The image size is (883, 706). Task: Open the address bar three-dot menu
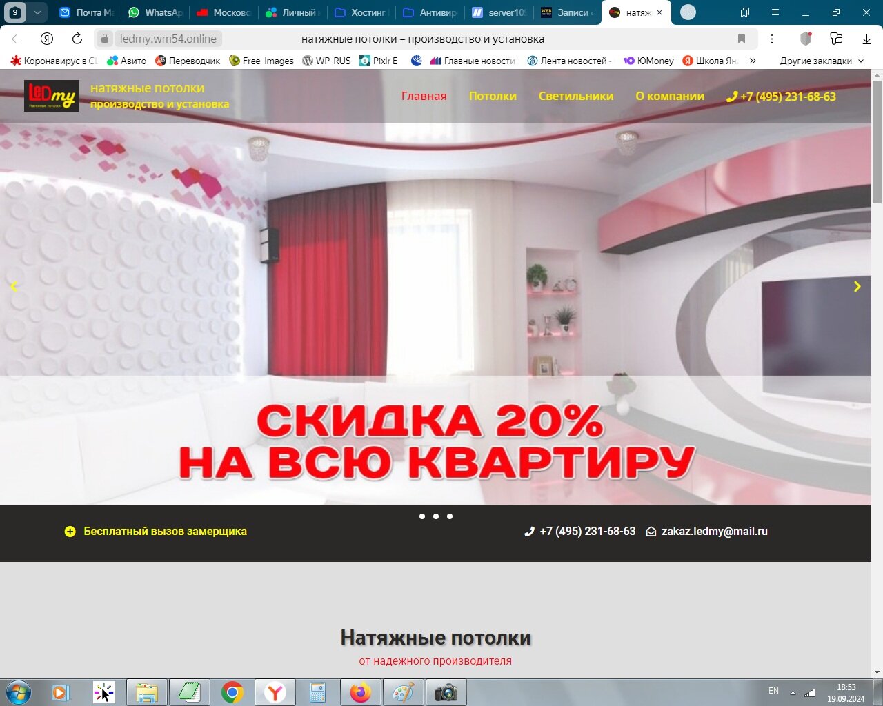[772, 39]
